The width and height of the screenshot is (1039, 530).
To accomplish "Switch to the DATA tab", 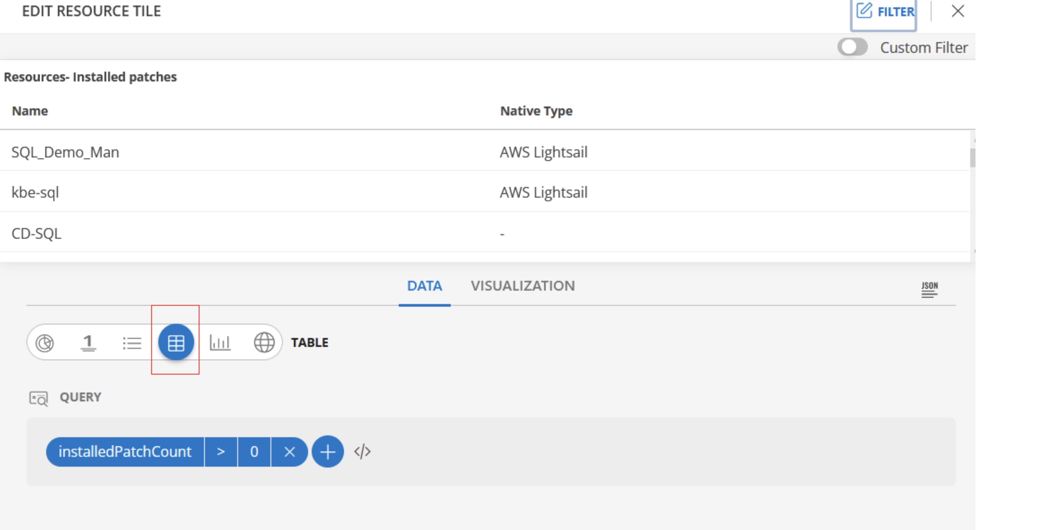I will (424, 286).
